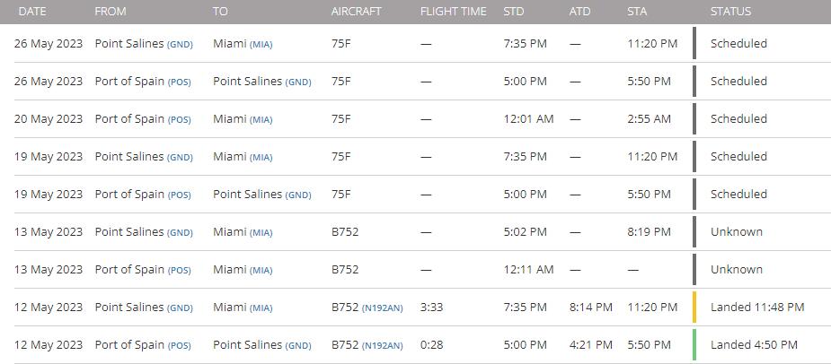831x364 pixels.
Task: Click the 20 May 2023 date cell
Action: click(49, 118)
